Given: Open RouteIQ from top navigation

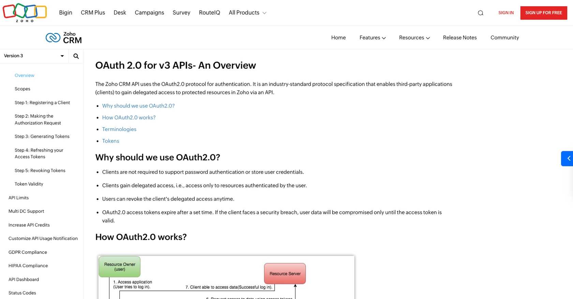Looking at the screenshot, I should point(209,13).
